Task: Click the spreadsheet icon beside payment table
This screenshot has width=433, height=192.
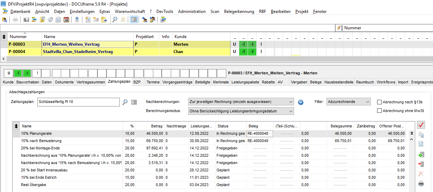Action: coord(421,144)
